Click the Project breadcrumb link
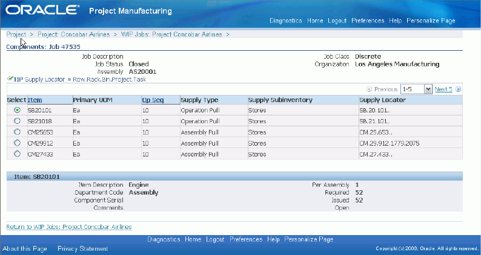The height and width of the screenshot is (255, 481). pyautogui.click(x=16, y=34)
